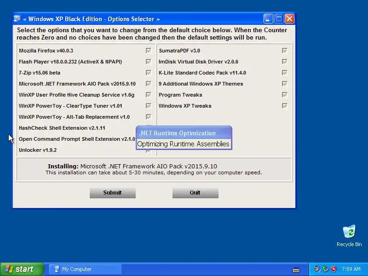
Task: Click the Microsoft .NET Framework AIO Pack label
Action: click(77, 84)
